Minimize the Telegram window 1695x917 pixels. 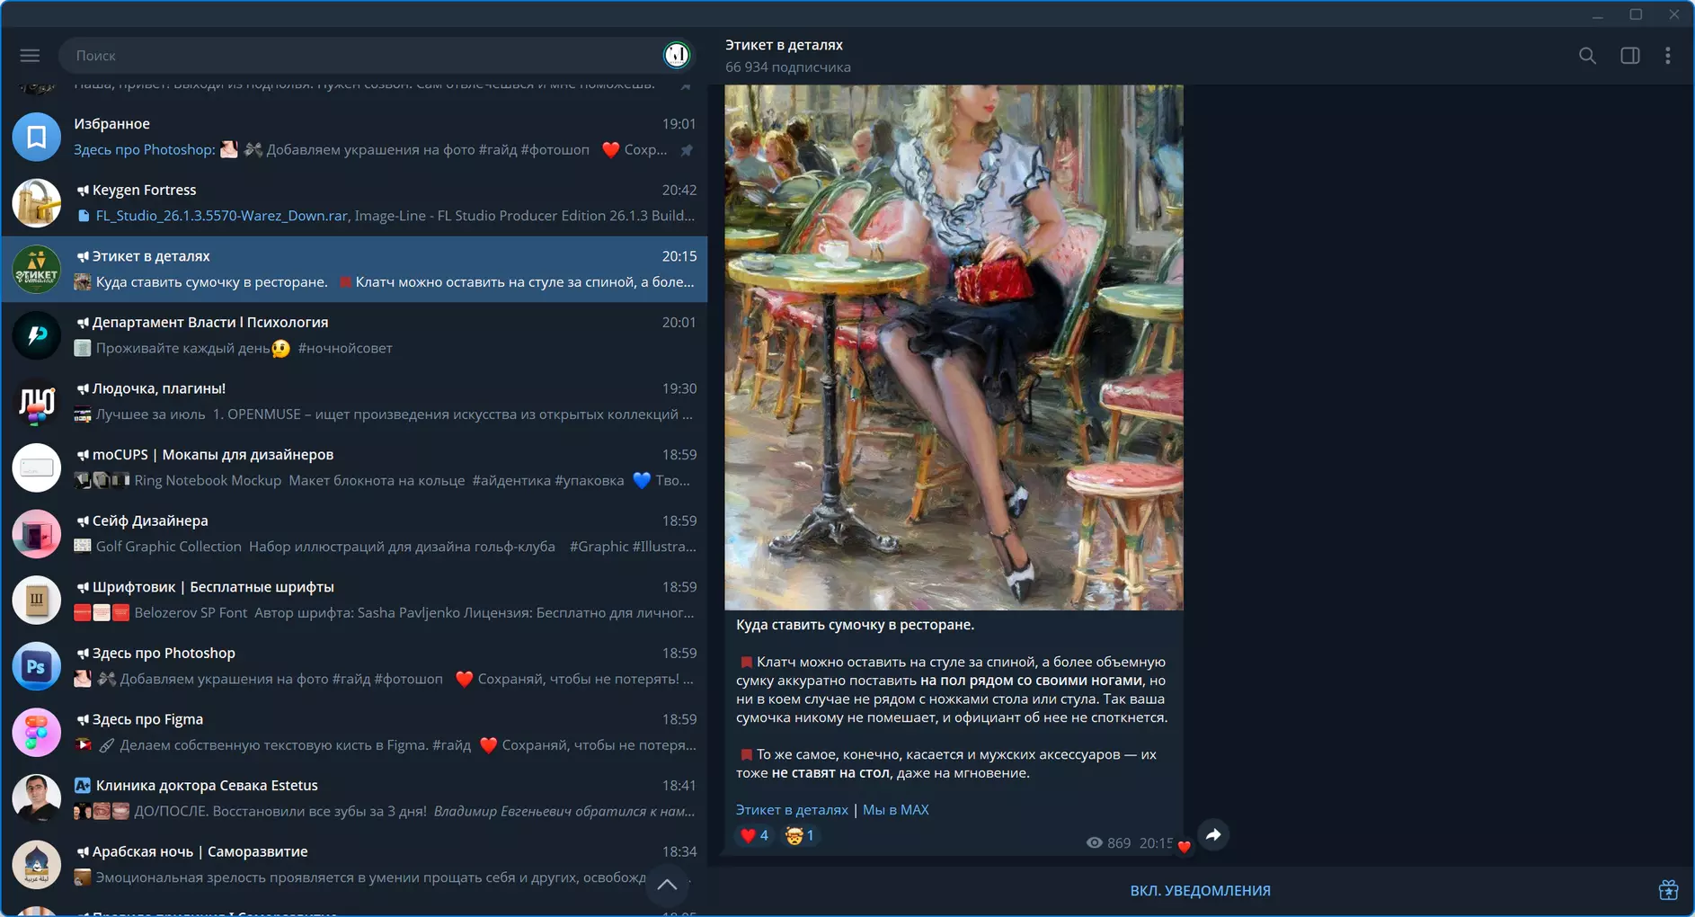click(1597, 14)
